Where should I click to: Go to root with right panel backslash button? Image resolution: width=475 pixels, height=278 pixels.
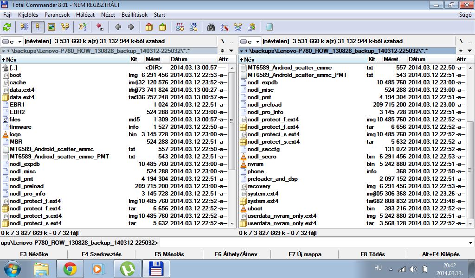click(461, 41)
